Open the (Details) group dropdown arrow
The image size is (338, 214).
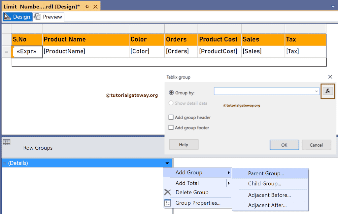pyautogui.click(x=167, y=163)
